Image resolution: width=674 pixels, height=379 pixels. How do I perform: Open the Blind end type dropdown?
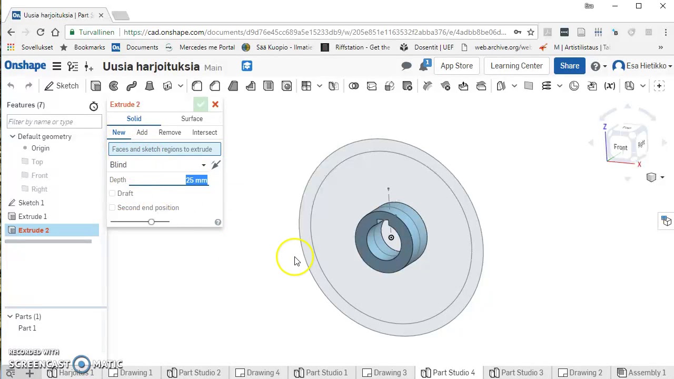157,165
